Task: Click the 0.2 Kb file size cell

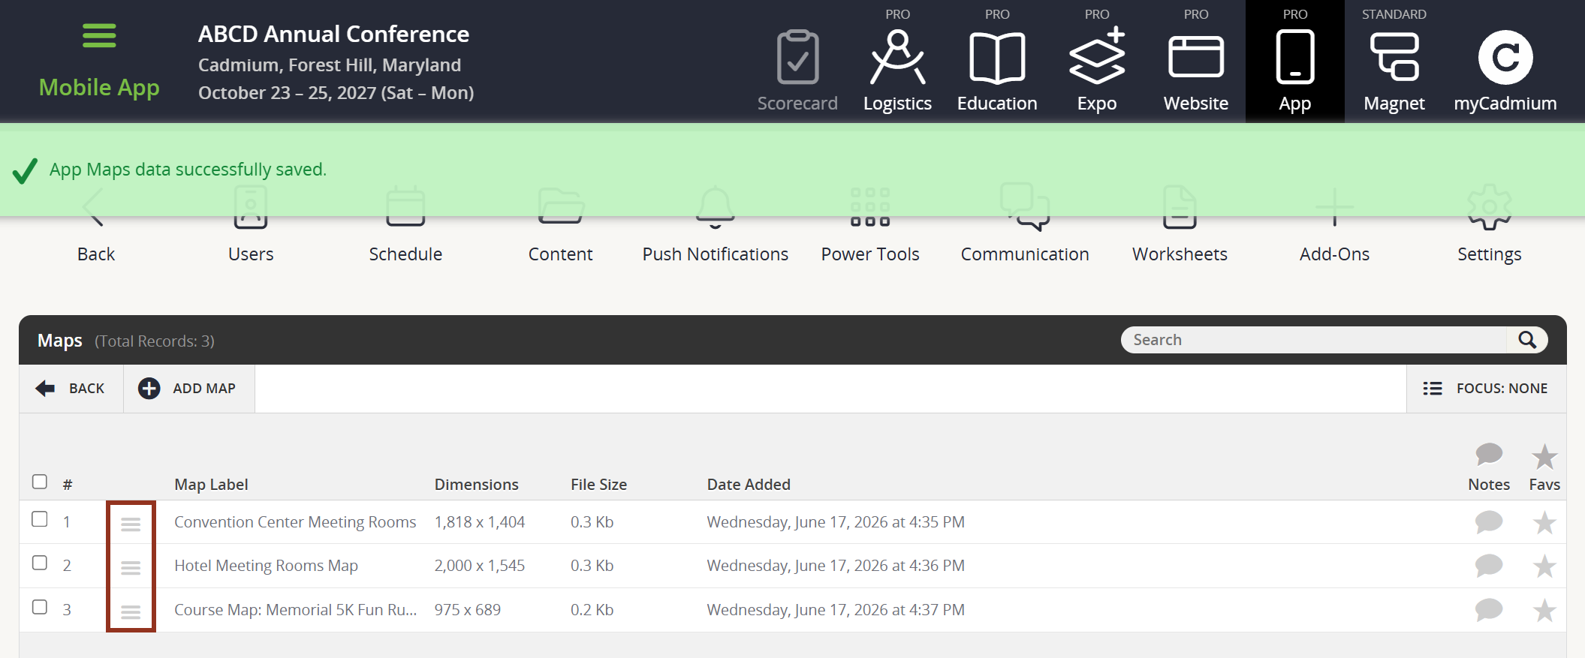Action: click(592, 610)
